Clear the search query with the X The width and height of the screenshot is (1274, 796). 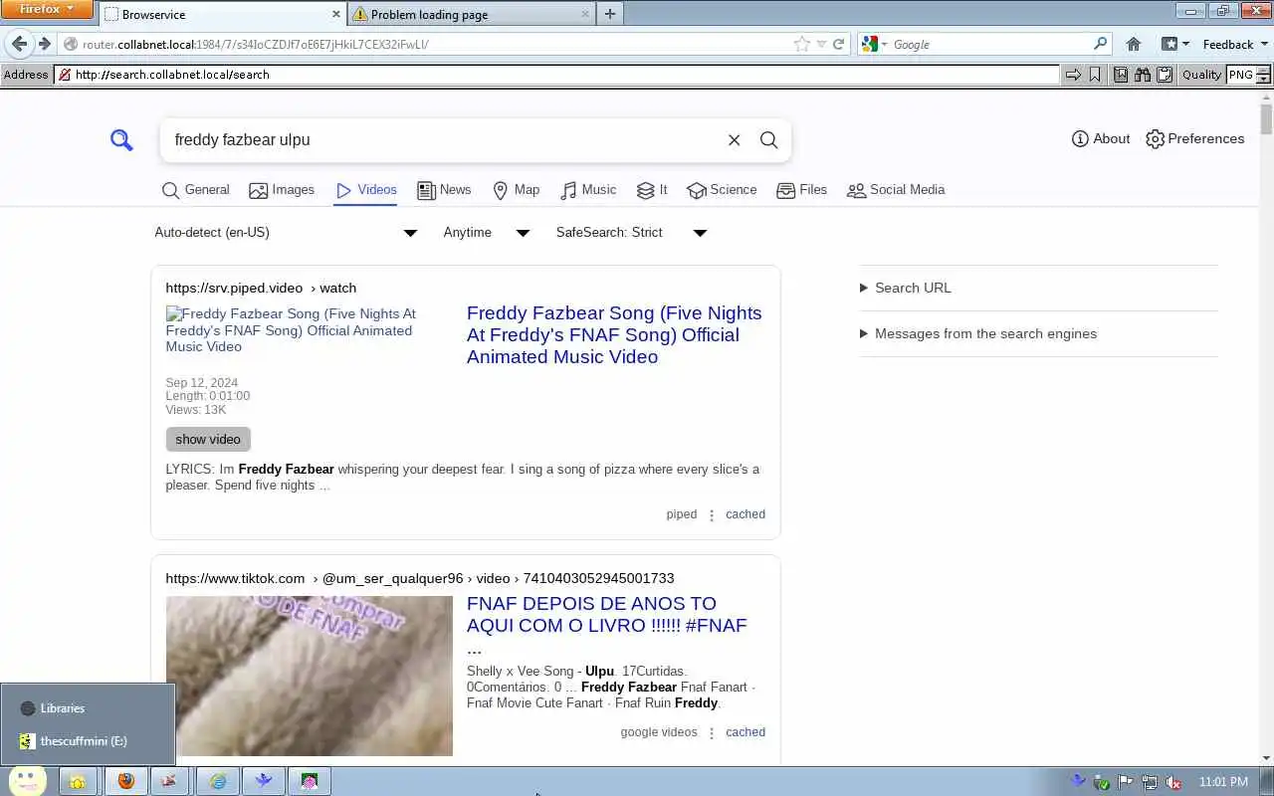click(735, 140)
